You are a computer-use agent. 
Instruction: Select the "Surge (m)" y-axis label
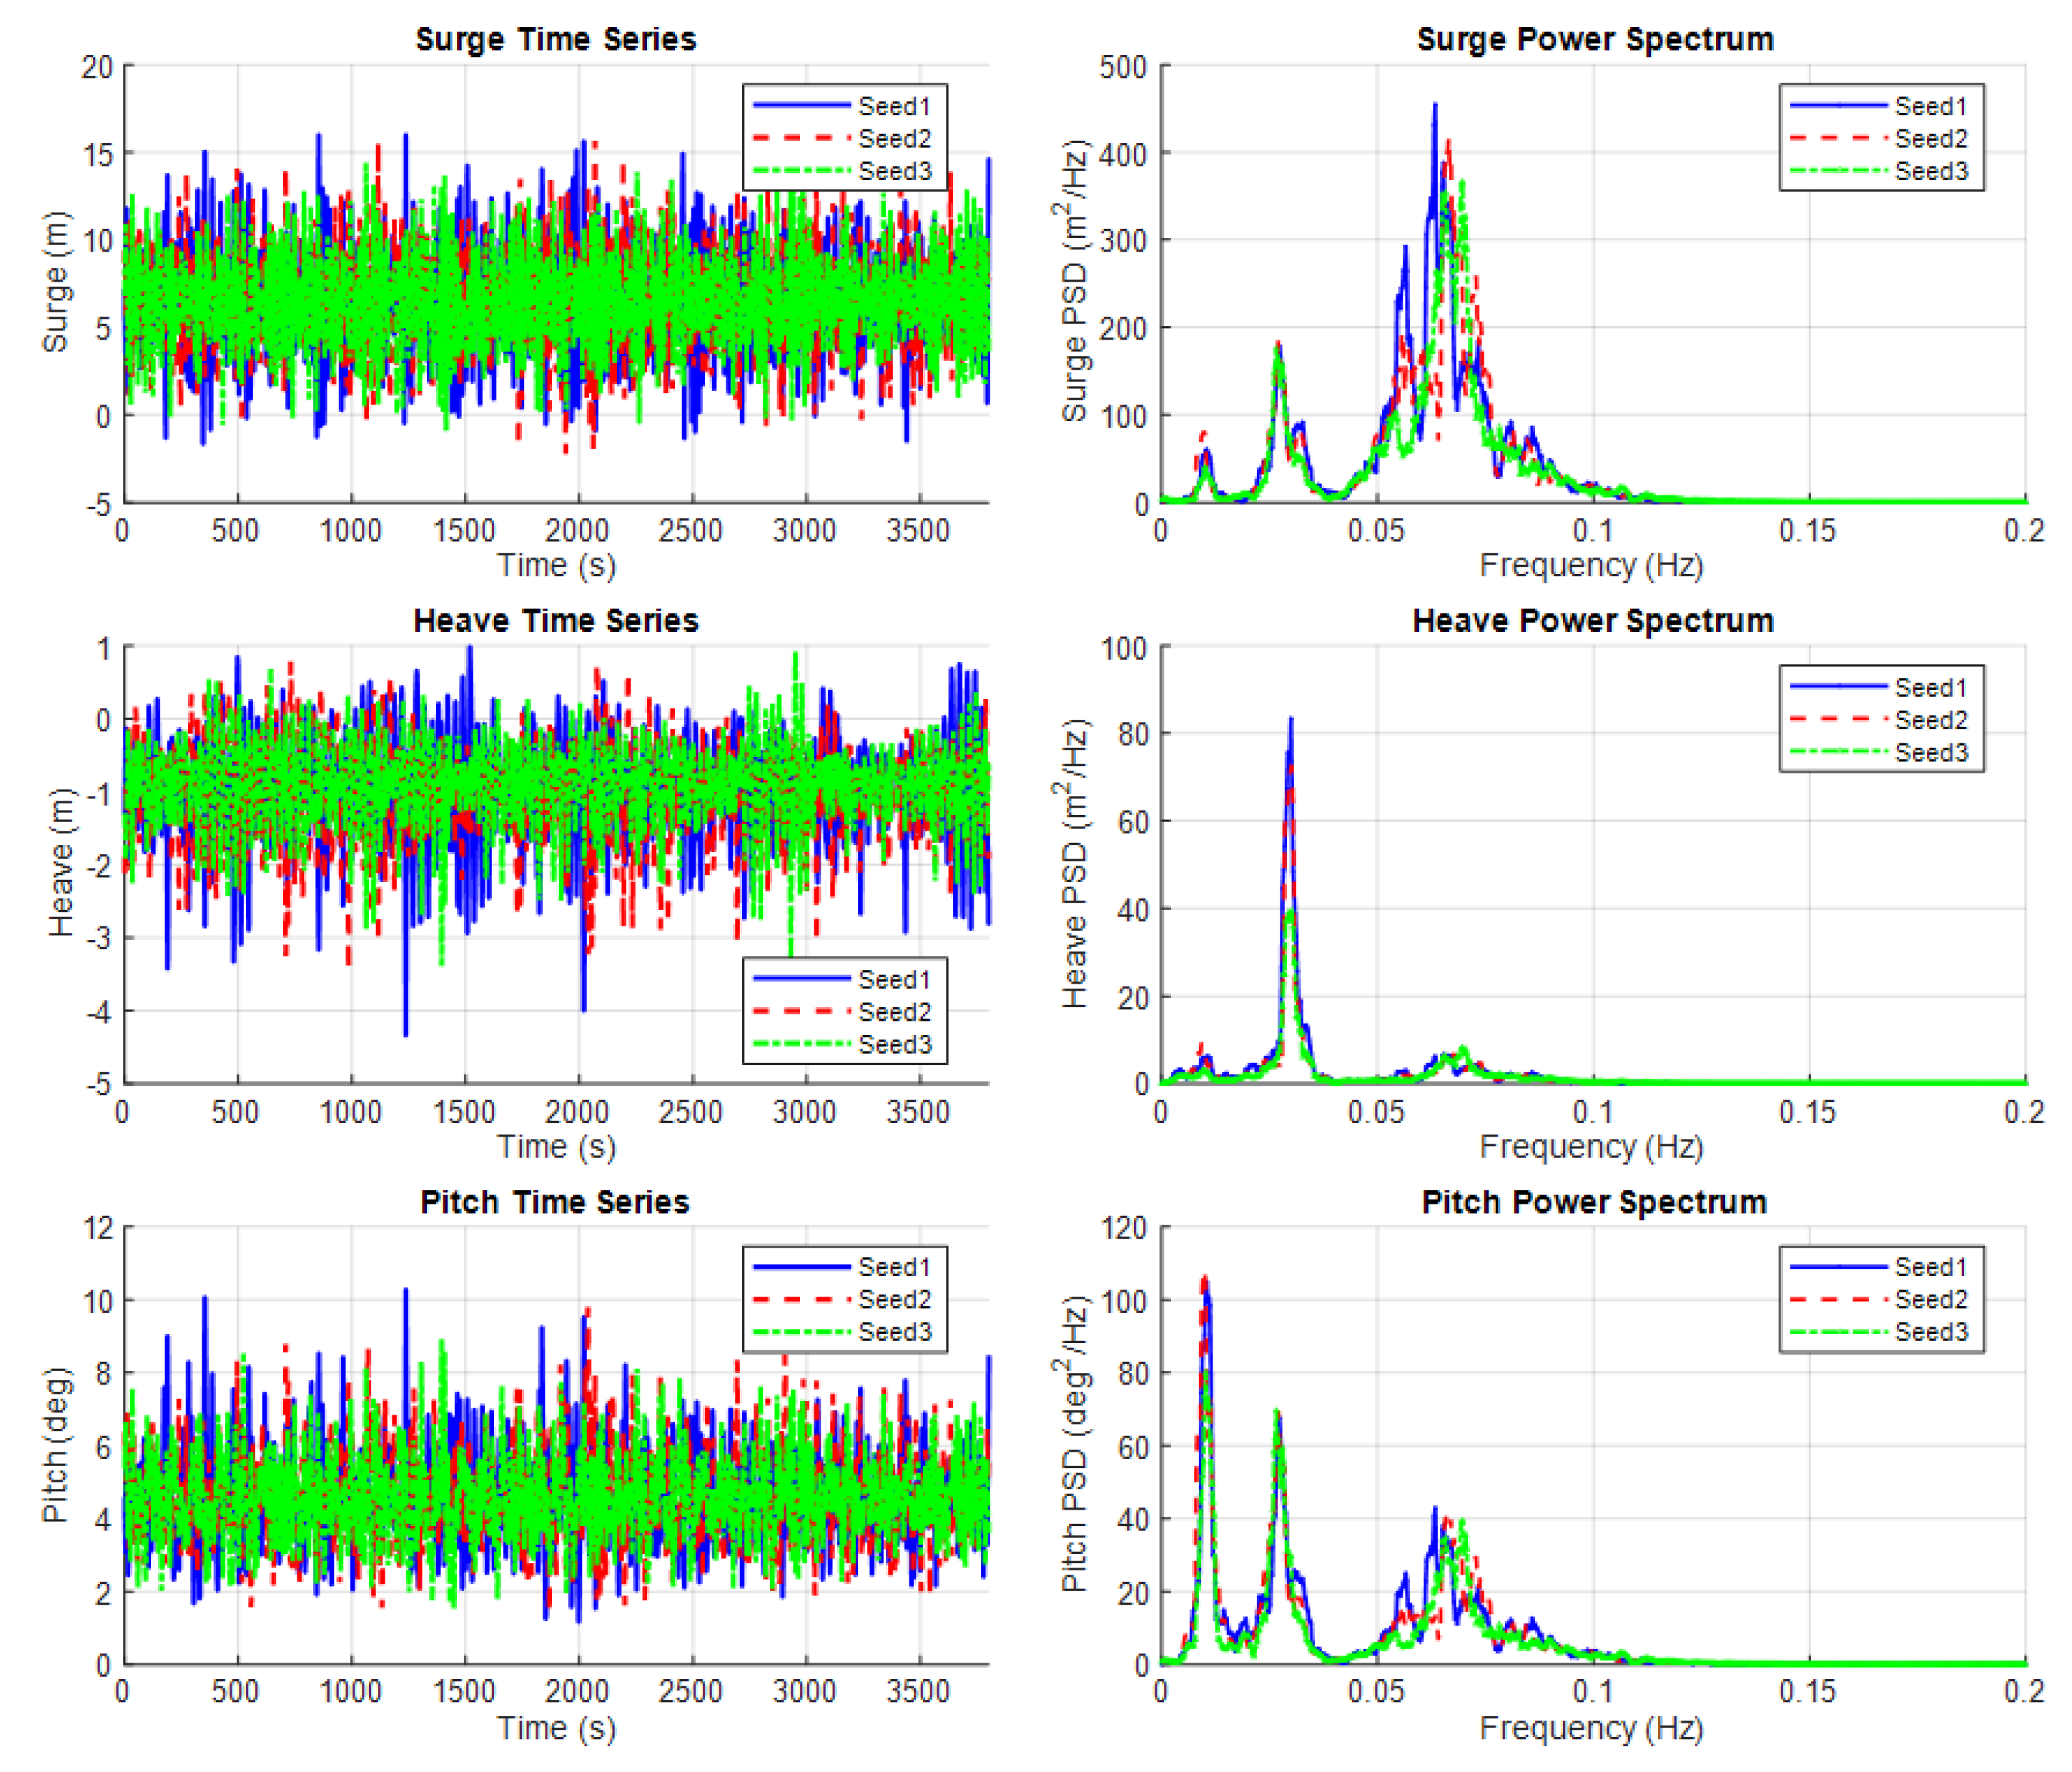[x=56, y=282]
